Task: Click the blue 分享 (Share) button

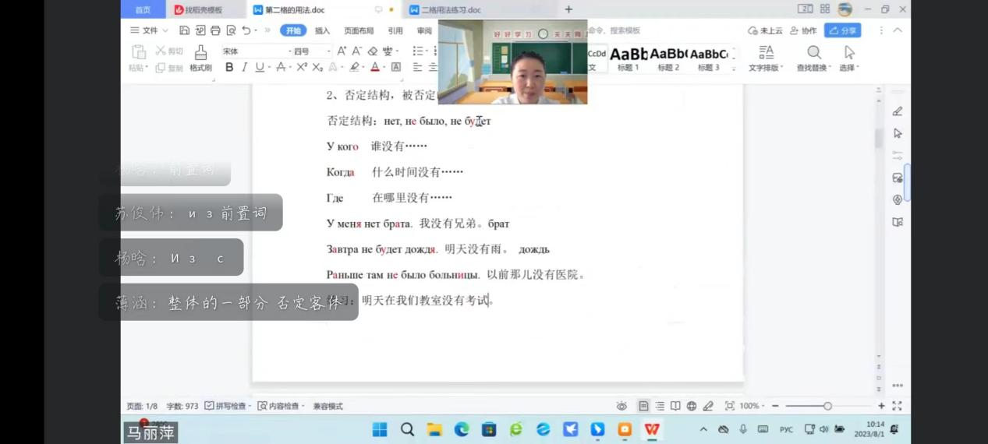Action: [x=843, y=30]
